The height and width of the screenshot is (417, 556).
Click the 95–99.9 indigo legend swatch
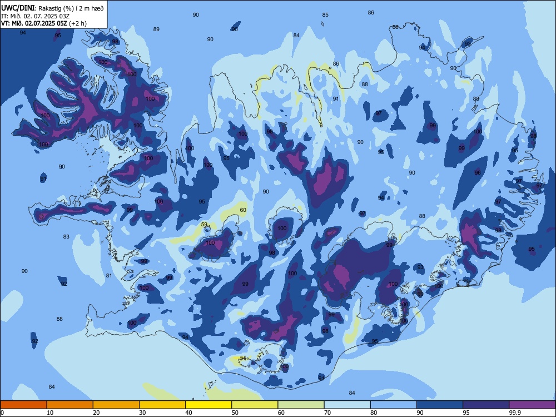click(x=486, y=405)
